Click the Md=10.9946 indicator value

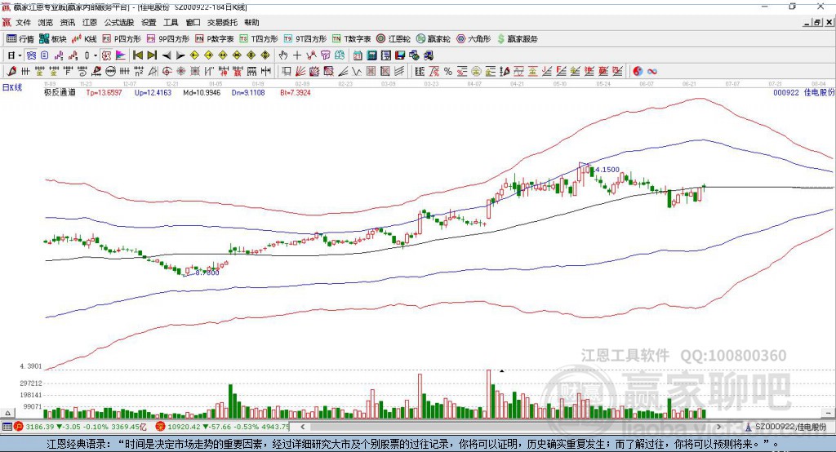(202, 93)
